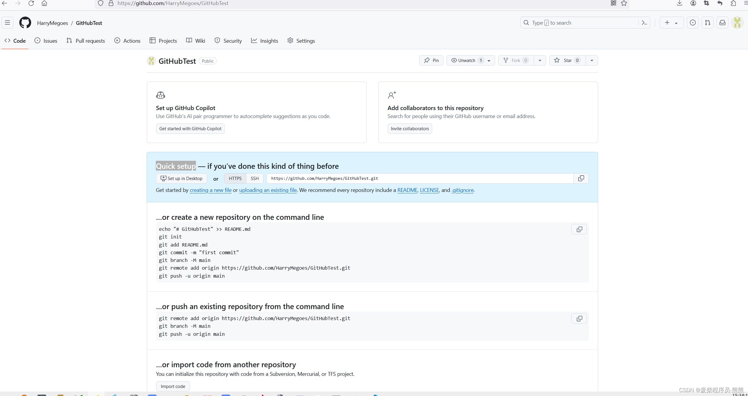The image size is (748, 396).
Task: Click the Fork button
Action: [x=516, y=61]
